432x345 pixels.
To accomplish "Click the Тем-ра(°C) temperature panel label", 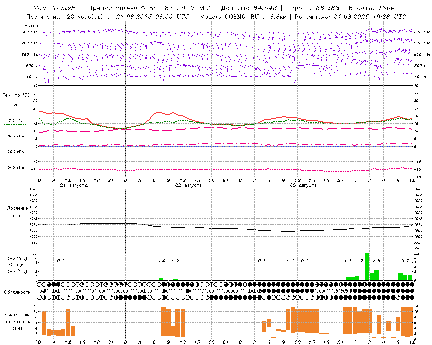I will [x=16, y=95].
